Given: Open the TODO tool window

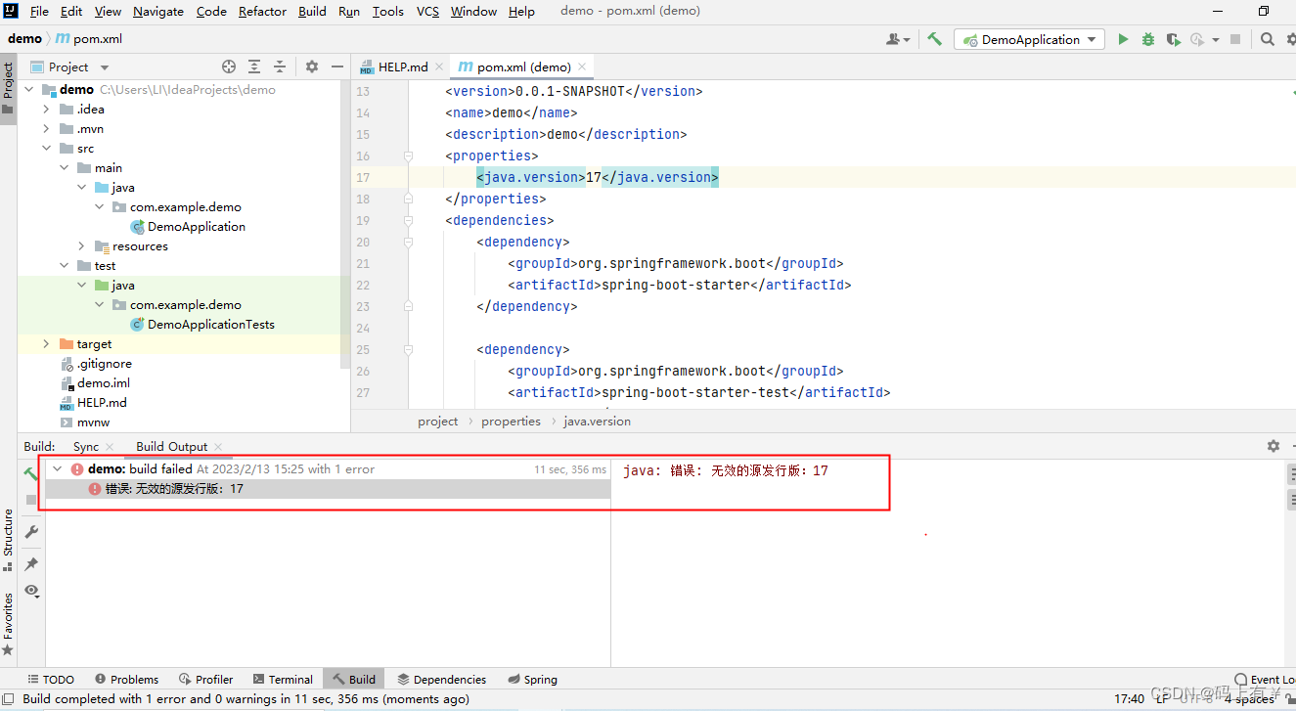Looking at the screenshot, I should click(51, 679).
